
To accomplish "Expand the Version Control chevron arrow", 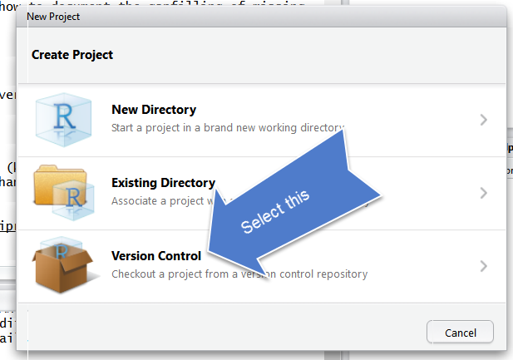I will tap(484, 266).
